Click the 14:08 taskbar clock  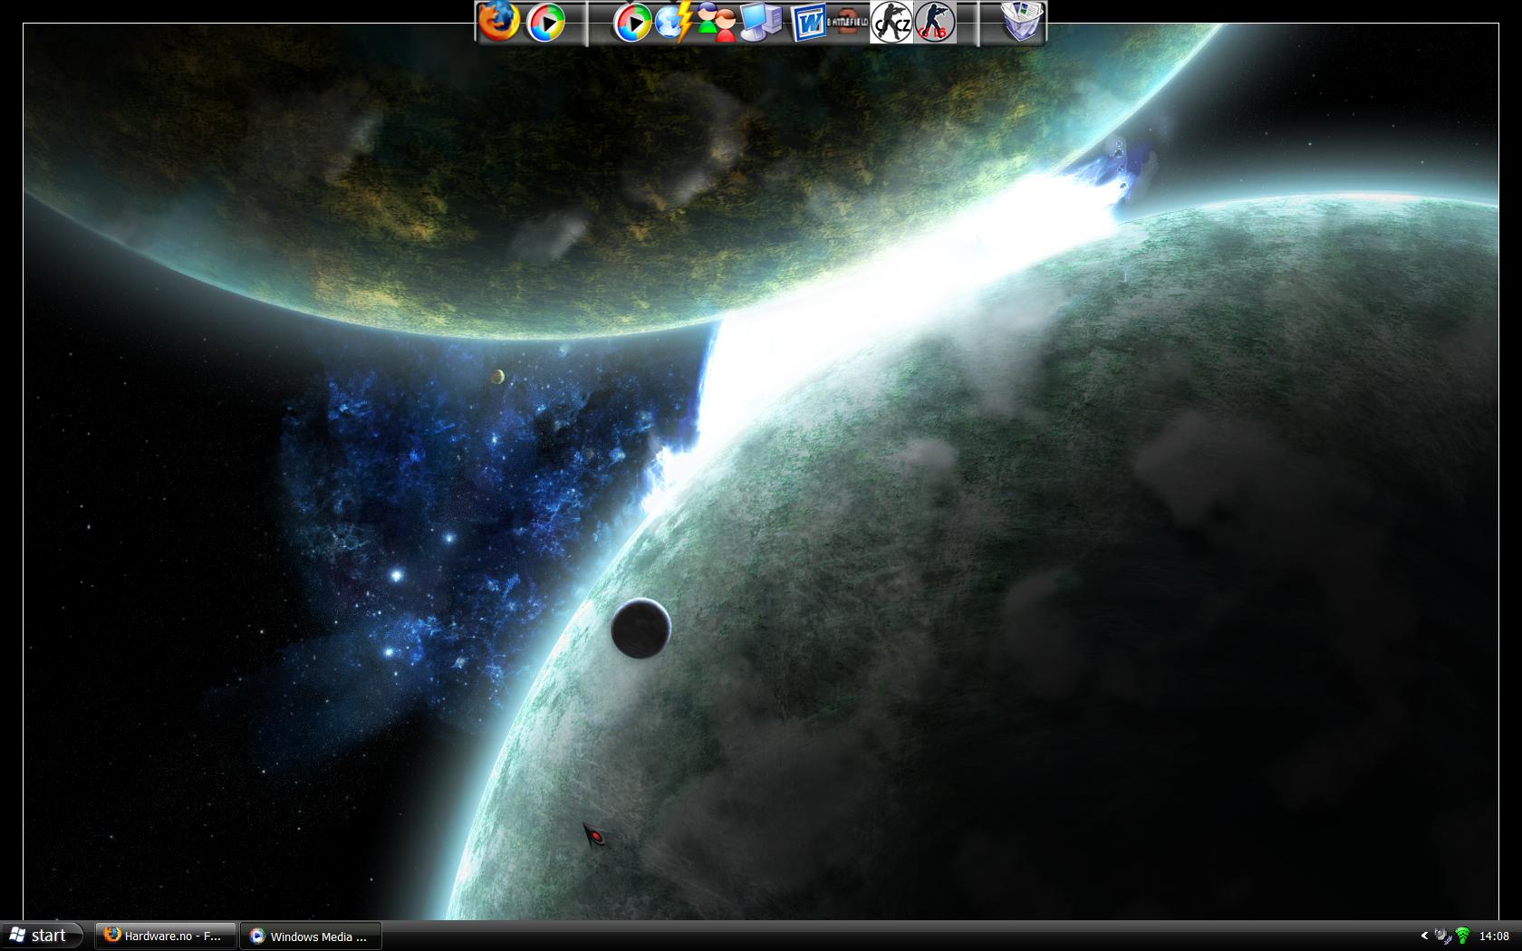pyautogui.click(x=1494, y=937)
